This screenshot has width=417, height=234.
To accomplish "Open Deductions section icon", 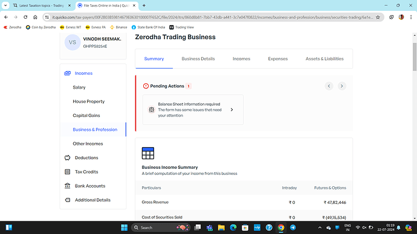I will [x=67, y=158].
